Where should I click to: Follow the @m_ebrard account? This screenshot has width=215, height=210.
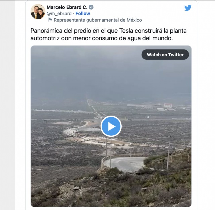[83, 13]
